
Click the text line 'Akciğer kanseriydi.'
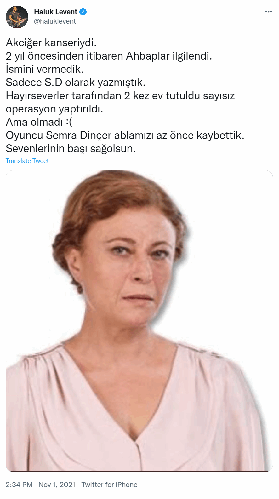(51, 43)
